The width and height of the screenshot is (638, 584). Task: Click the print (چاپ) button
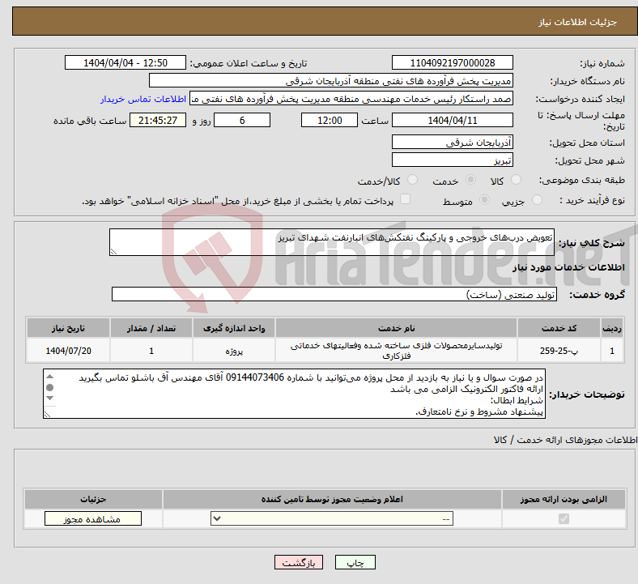point(355,562)
